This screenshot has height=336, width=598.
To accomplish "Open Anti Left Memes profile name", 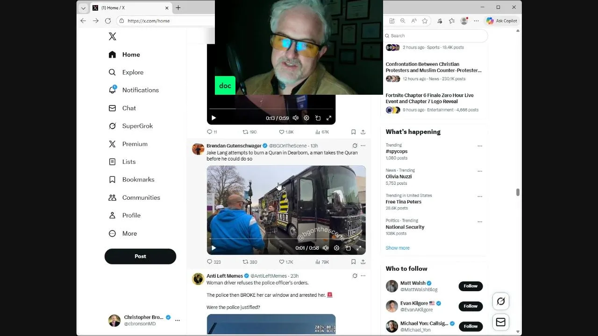I will (225, 276).
